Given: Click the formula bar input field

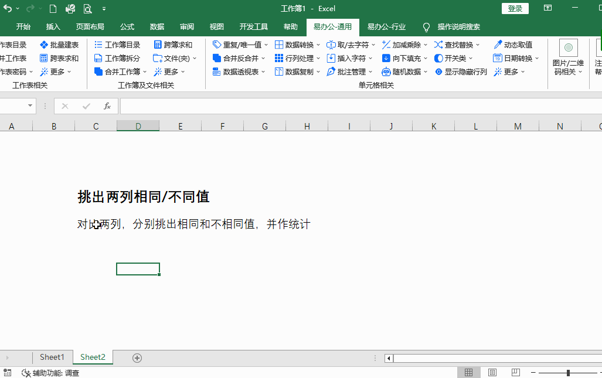Looking at the screenshot, I should pos(361,106).
